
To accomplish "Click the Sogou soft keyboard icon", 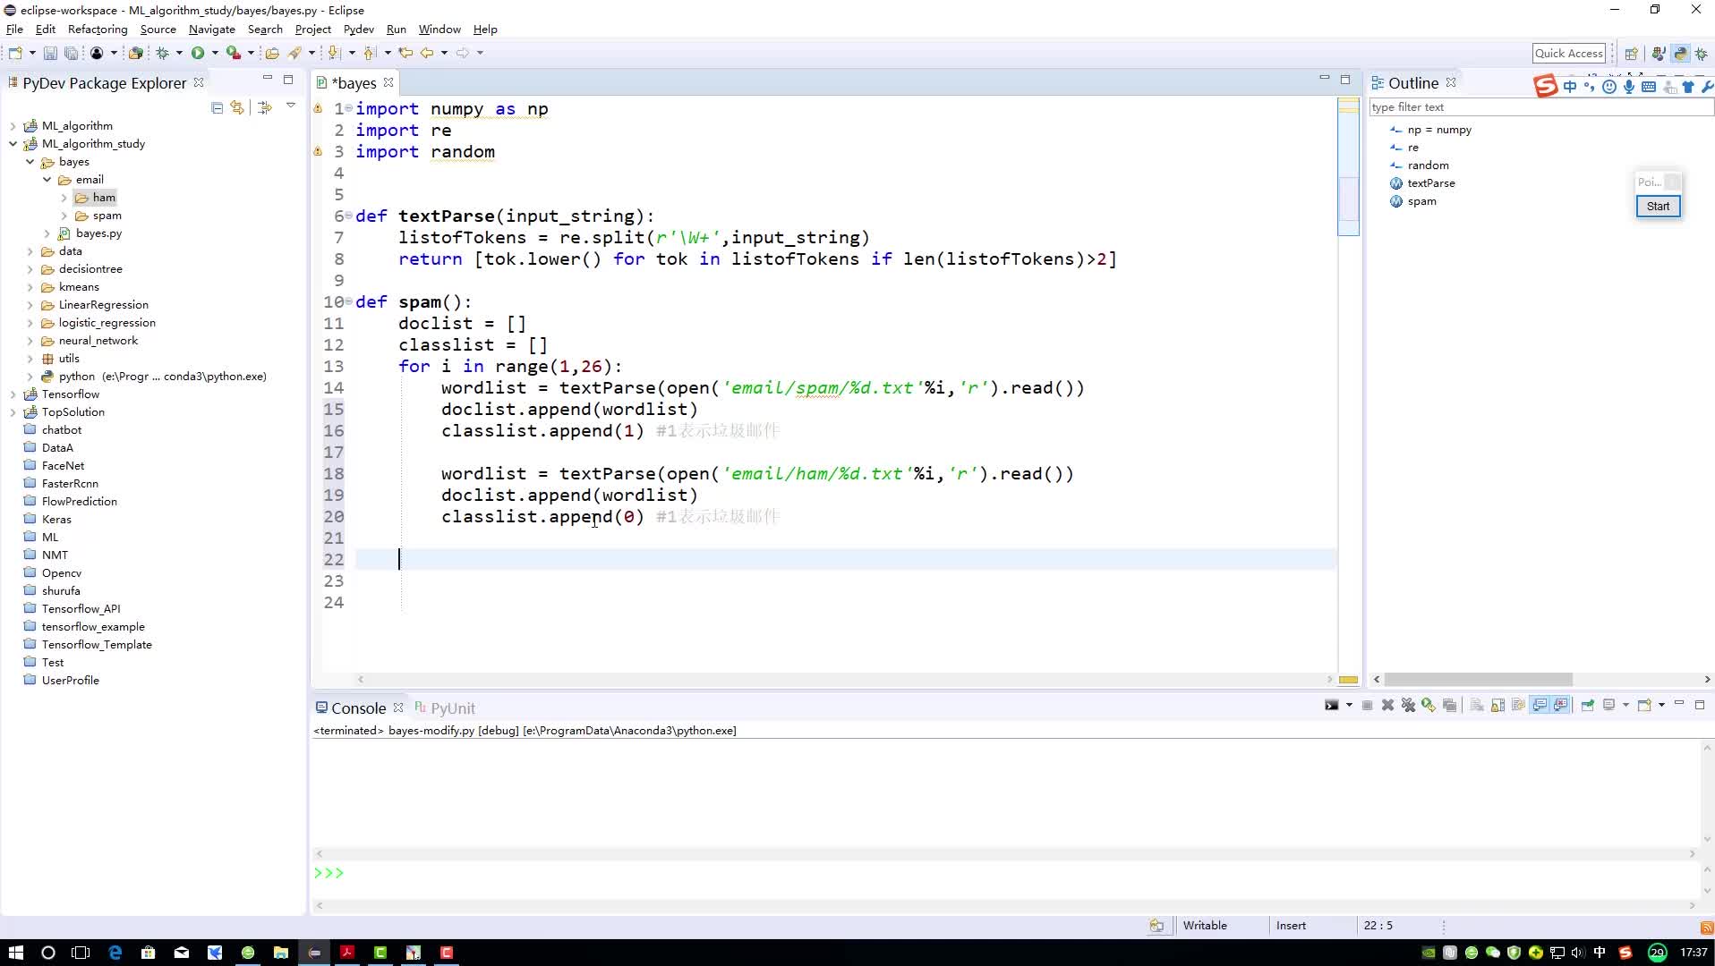I will click(1648, 87).
